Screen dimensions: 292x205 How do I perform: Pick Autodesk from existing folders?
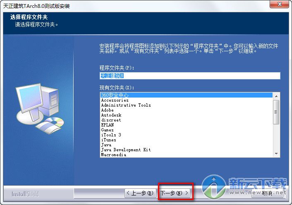click(x=186, y=115)
